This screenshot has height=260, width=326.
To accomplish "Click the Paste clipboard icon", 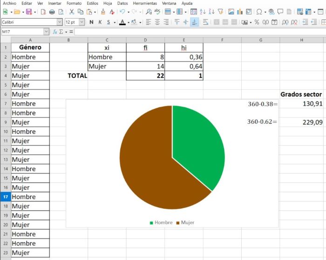I will 89,12.
